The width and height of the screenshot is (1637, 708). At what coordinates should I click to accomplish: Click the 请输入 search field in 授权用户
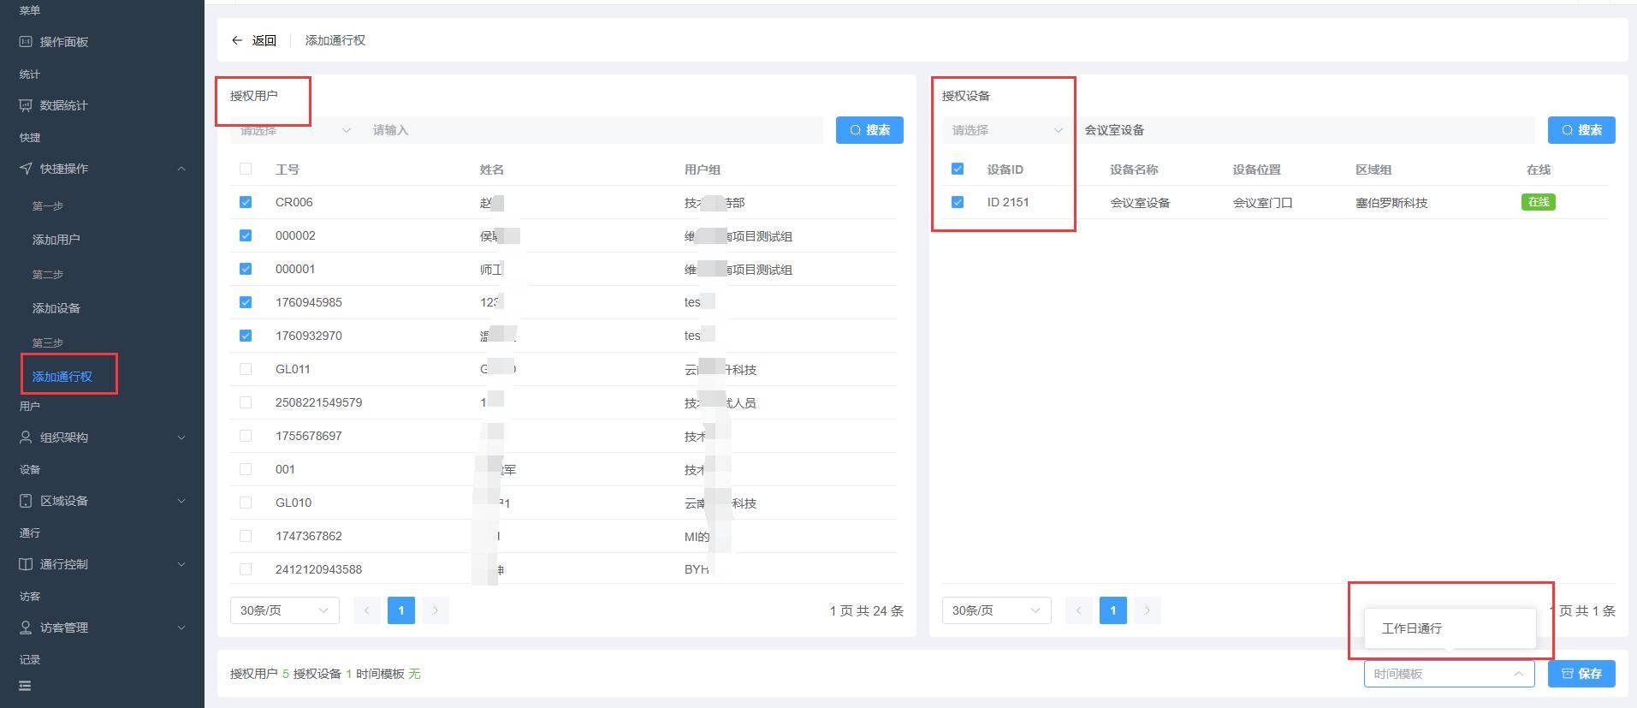(x=590, y=130)
